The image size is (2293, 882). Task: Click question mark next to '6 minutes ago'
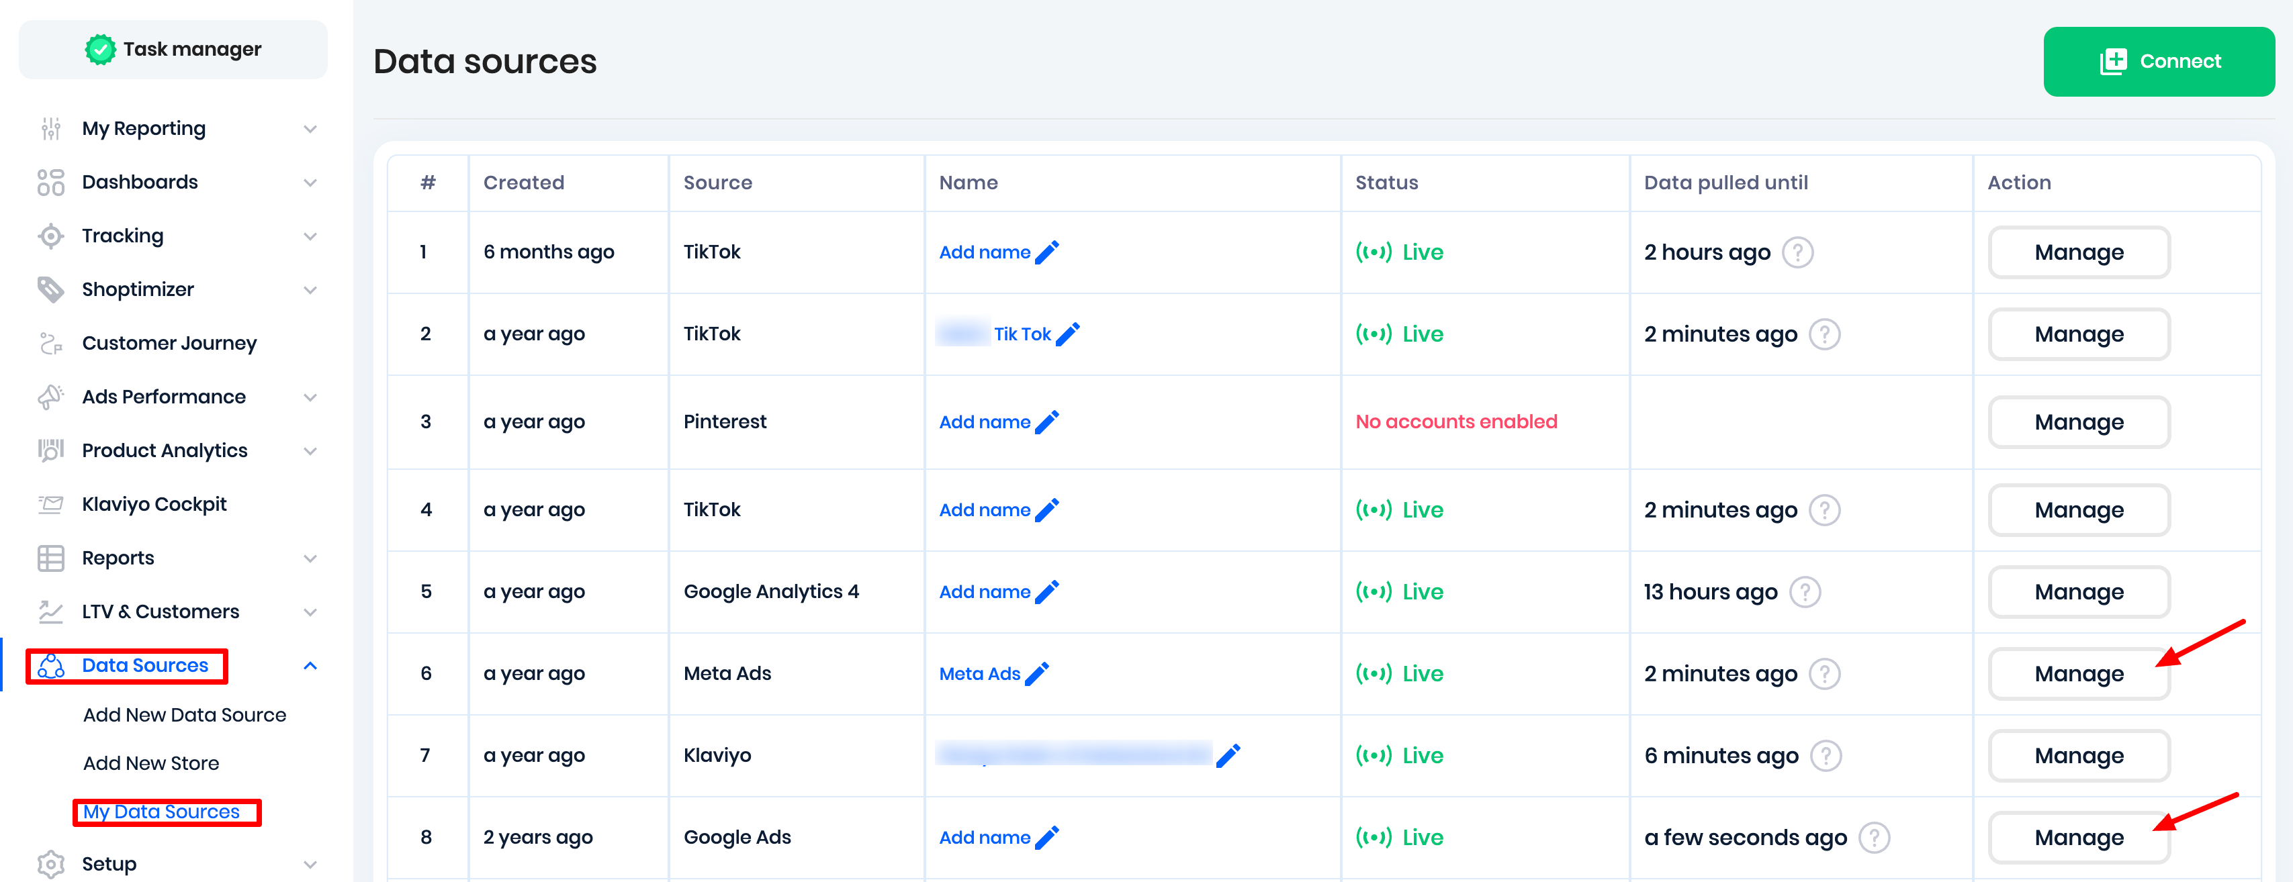1826,756
